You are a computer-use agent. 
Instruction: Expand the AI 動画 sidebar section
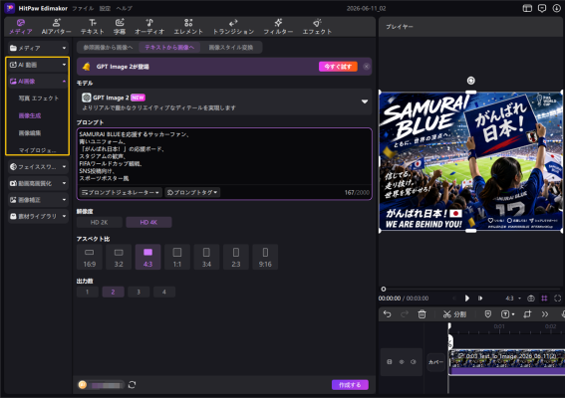(38, 65)
